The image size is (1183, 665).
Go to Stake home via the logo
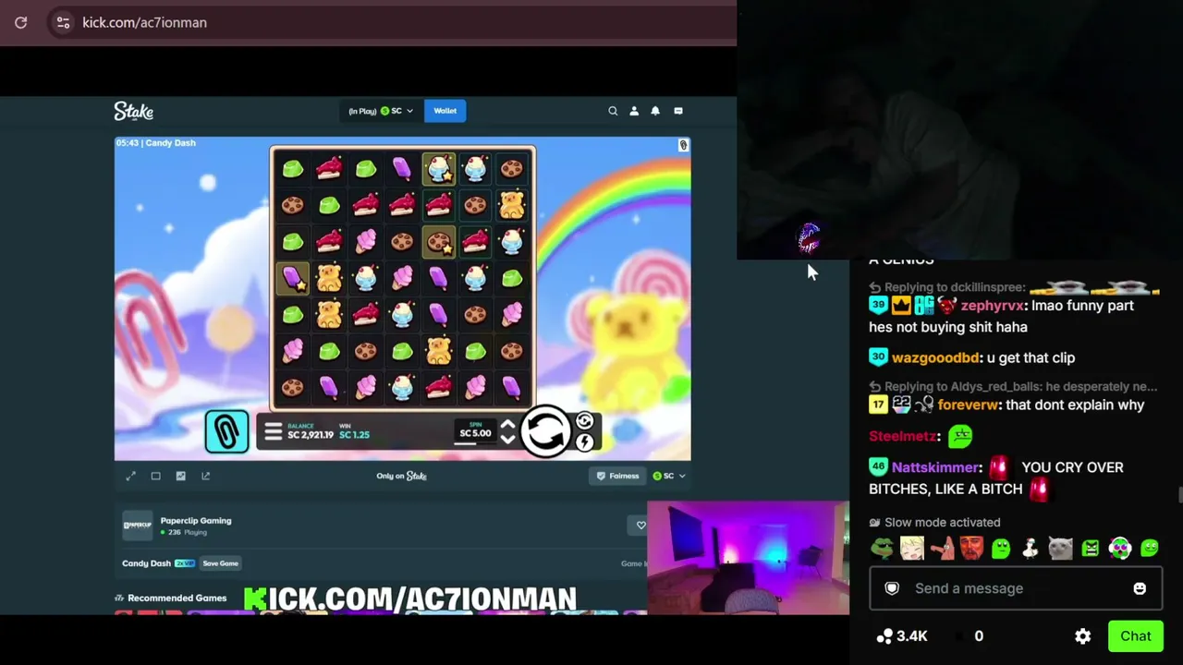point(133,111)
